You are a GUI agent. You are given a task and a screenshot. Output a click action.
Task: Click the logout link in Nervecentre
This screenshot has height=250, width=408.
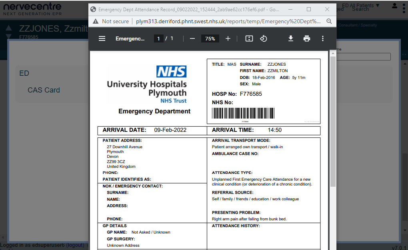click(x=75, y=245)
